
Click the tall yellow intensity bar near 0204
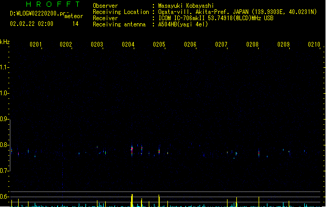coord(132,200)
